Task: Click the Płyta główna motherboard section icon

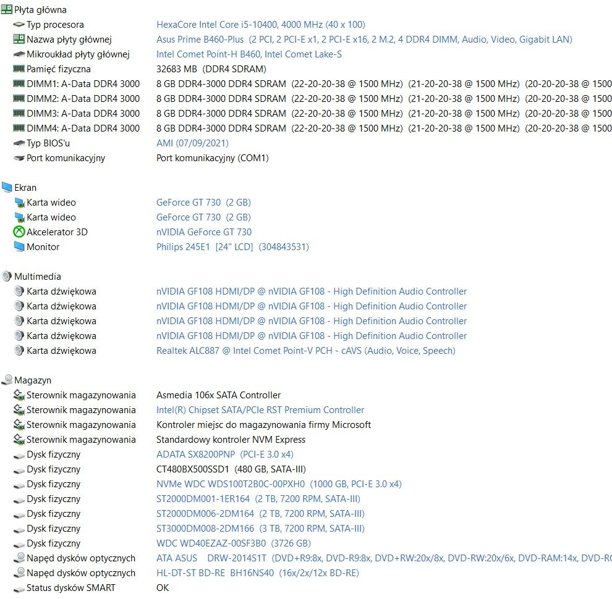Action: [7, 9]
